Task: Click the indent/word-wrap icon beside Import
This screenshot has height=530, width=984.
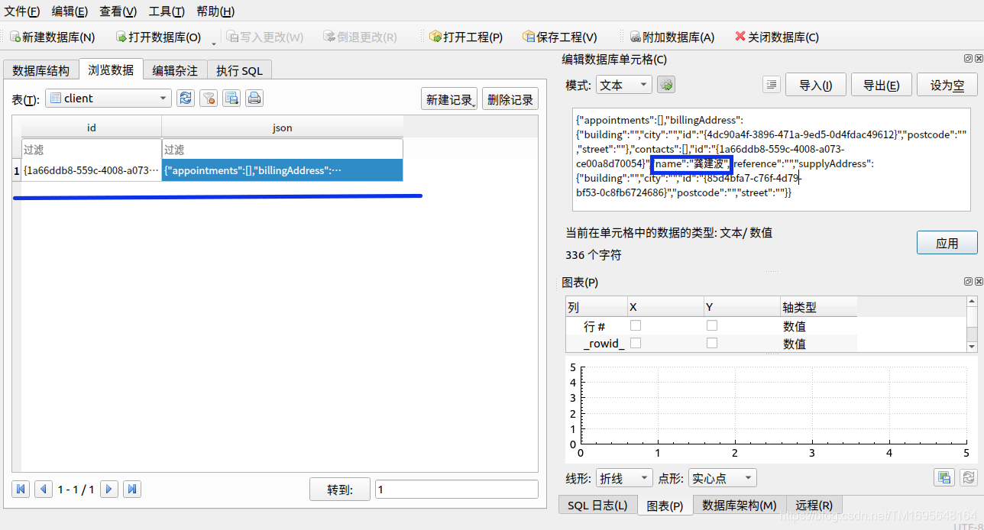Action: 771,85
